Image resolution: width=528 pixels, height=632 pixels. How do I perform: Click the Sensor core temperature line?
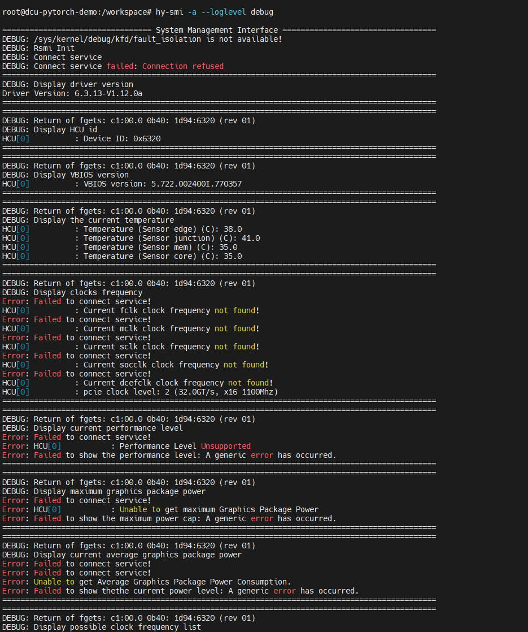point(122,256)
